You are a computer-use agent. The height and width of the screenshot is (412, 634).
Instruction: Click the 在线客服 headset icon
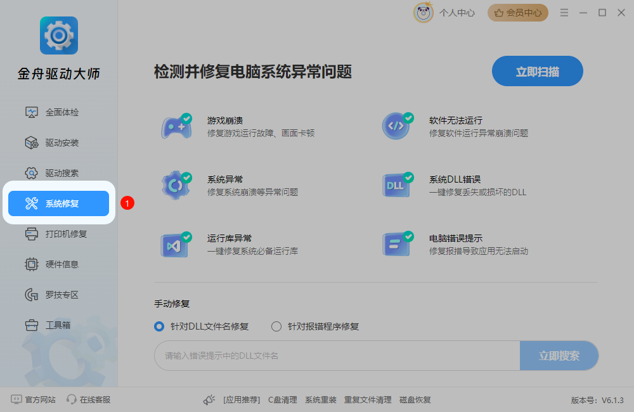71,399
